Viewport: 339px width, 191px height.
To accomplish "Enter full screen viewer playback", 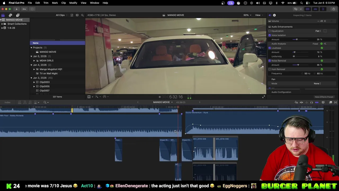I will click(264, 97).
